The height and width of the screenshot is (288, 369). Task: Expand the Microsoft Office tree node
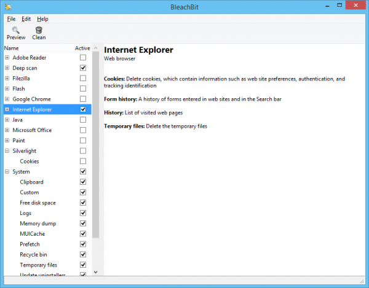(7, 130)
